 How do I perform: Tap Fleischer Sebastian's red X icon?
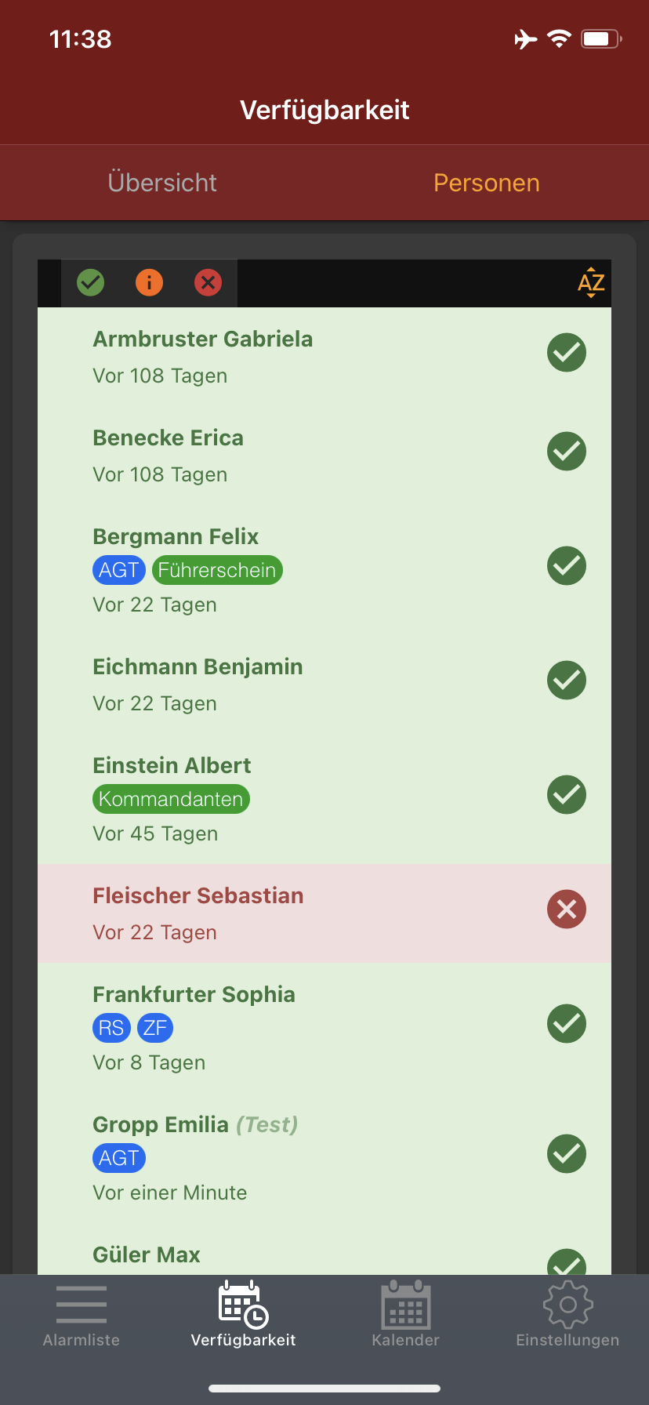[567, 909]
